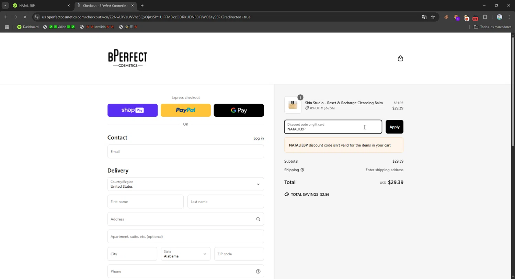Viewport: 515px width, 279px height.
Task: Focus the City field
Action: 132,254
